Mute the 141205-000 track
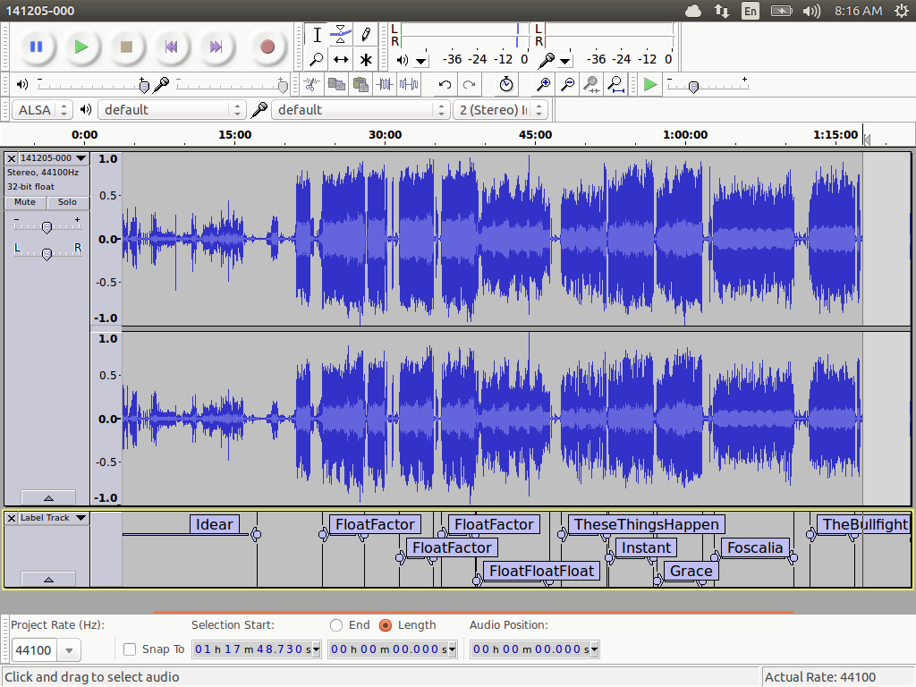 [25, 202]
